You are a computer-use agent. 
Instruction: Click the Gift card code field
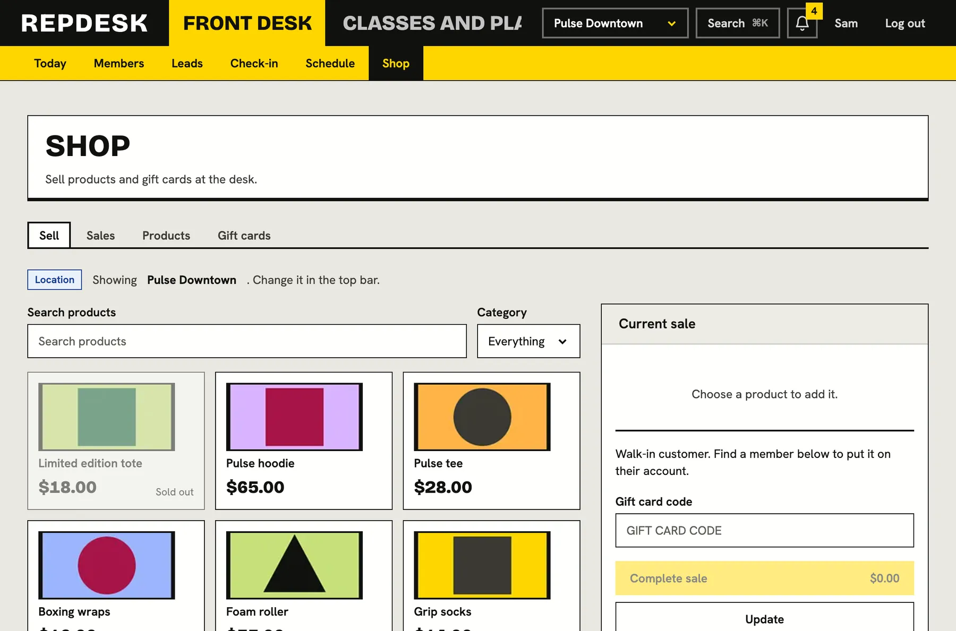pyautogui.click(x=764, y=530)
